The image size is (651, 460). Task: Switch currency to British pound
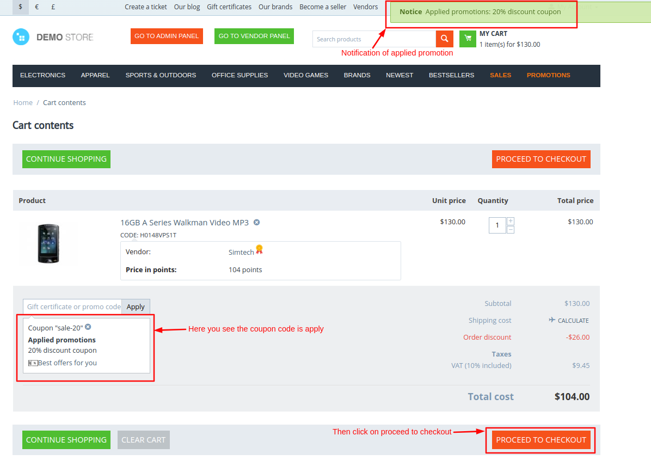tap(53, 7)
